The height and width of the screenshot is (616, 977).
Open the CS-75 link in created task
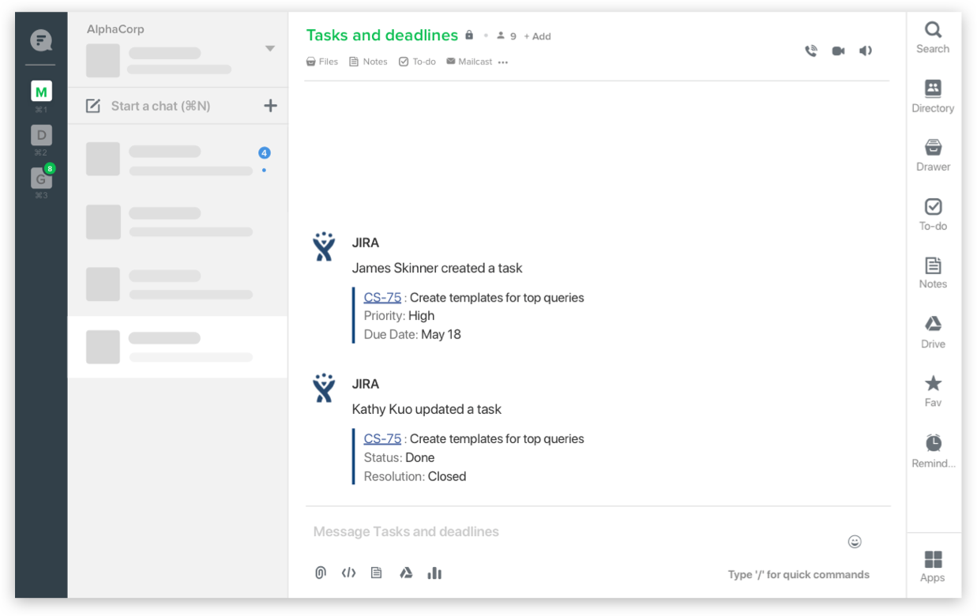(x=382, y=298)
